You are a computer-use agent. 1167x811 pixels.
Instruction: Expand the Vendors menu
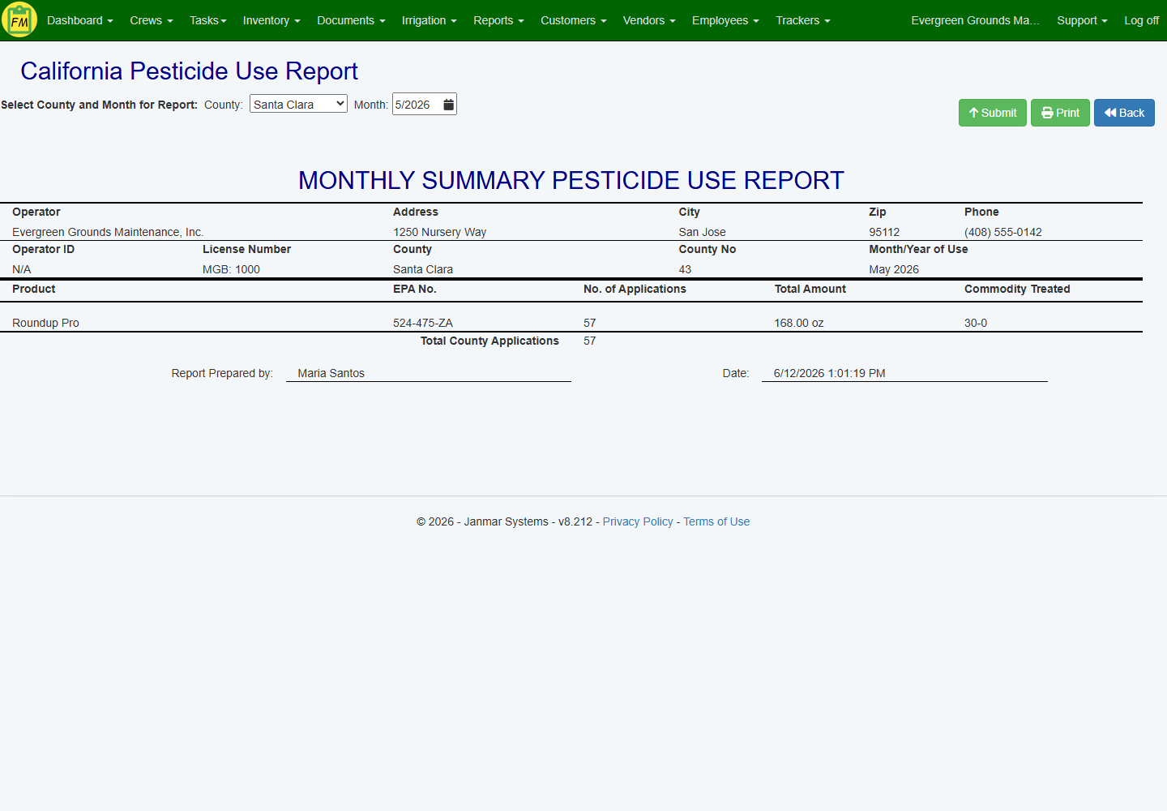click(x=649, y=20)
